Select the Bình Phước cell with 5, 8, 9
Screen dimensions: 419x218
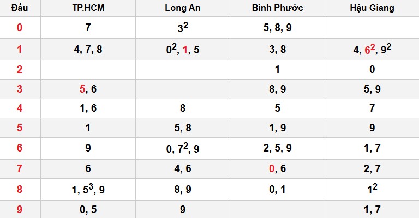click(277, 27)
